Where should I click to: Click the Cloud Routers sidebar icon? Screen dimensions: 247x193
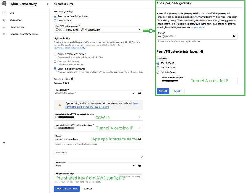point(4,27)
